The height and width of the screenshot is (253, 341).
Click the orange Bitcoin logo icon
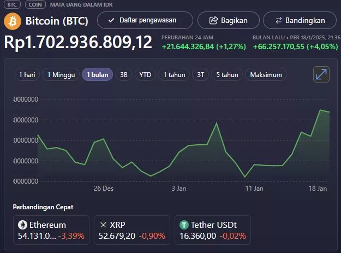click(13, 21)
